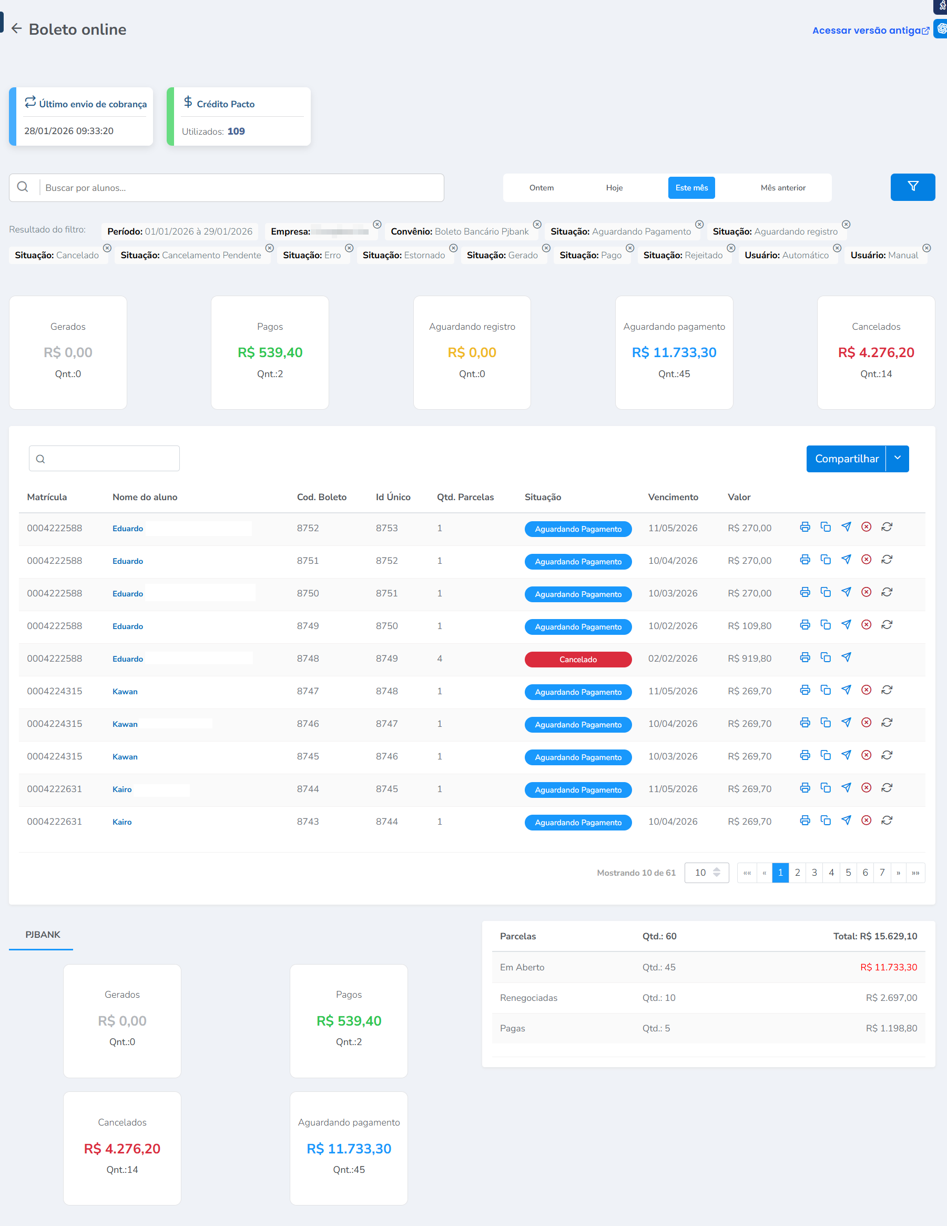Image resolution: width=947 pixels, height=1226 pixels.
Task: Copy link for boleto code 8751
Action: coord(825,560)
